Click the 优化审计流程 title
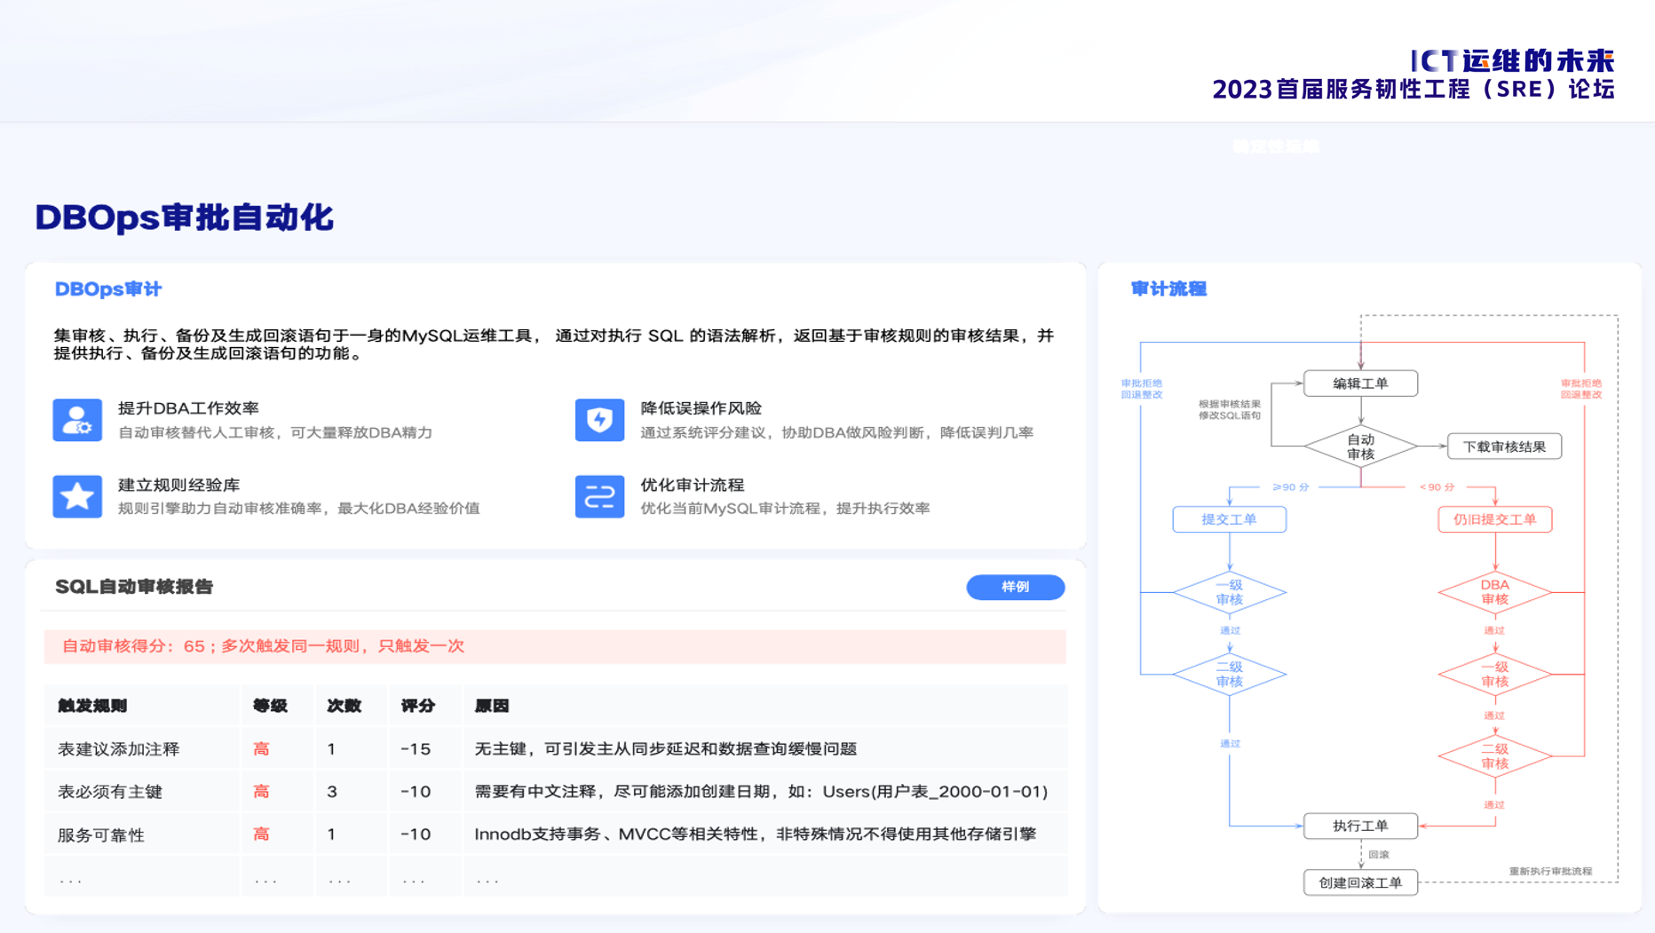The width and height of the screenshot is (1655, 933). click(693, 486)
